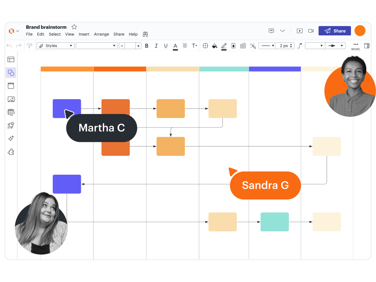Open the Insert menu
Screen dimensions: 376x282
84,34
